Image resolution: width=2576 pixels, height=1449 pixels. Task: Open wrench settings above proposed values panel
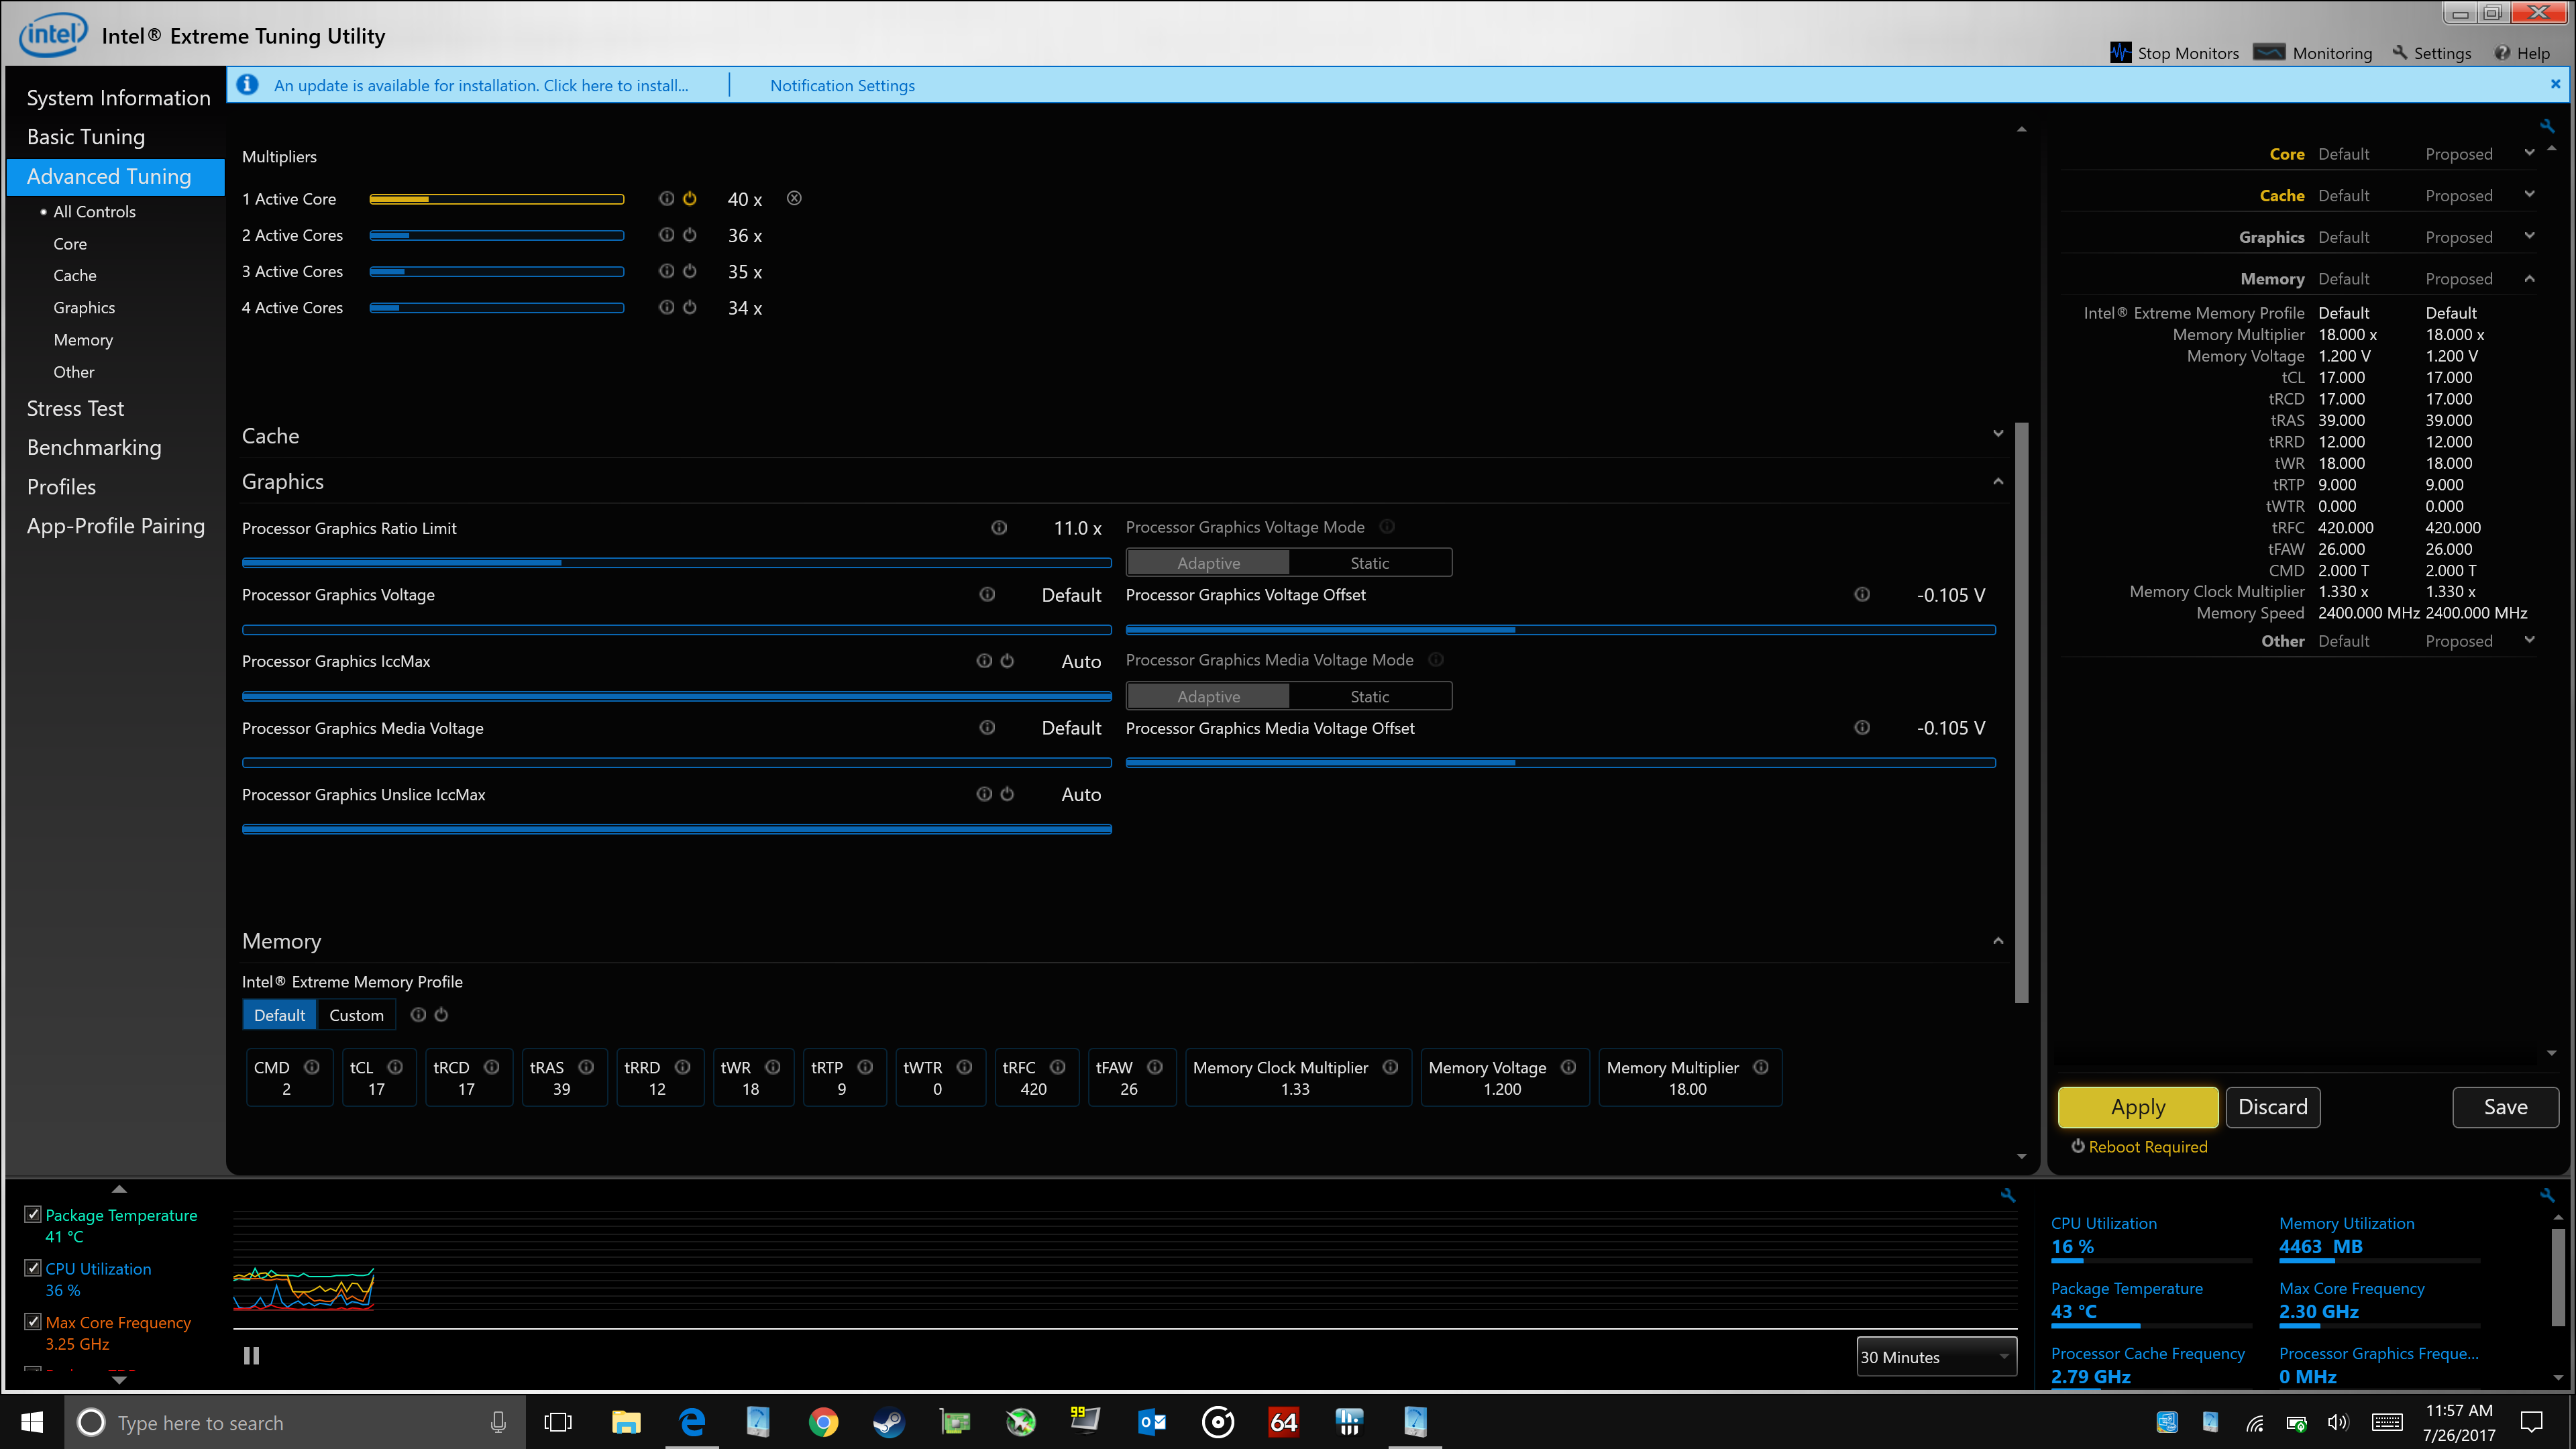(x=2547, y=126)
